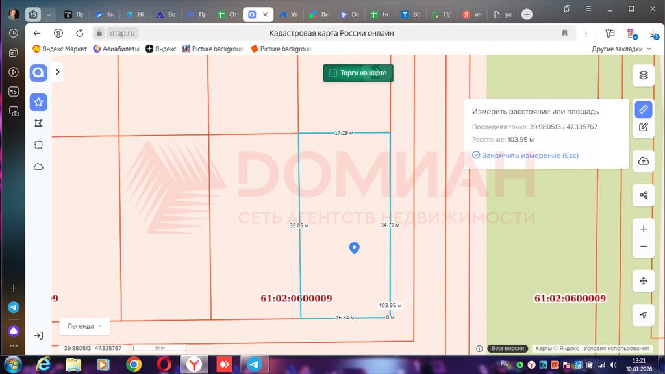Zoom out with the minus button
665x374 pixels.
coord(643,247)
